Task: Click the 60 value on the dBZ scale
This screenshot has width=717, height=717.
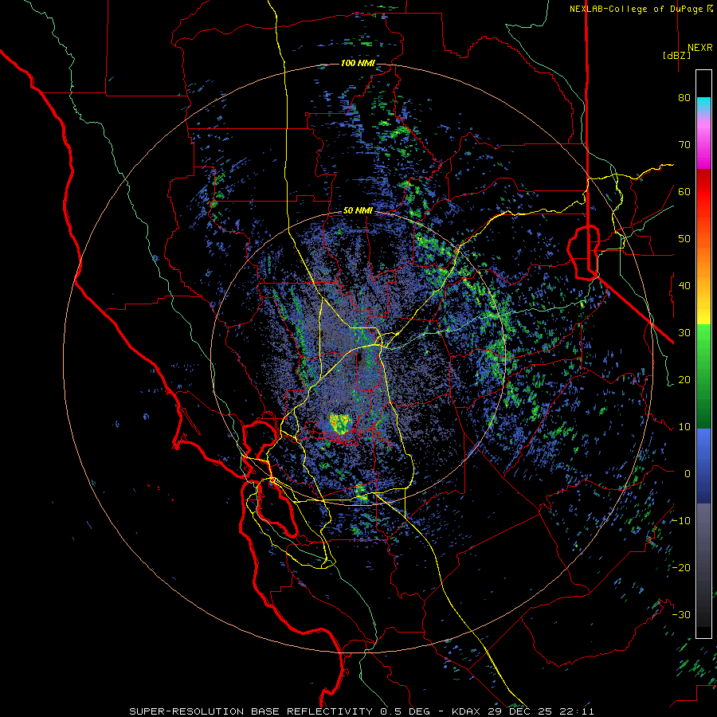Action: tap(684, 191)
